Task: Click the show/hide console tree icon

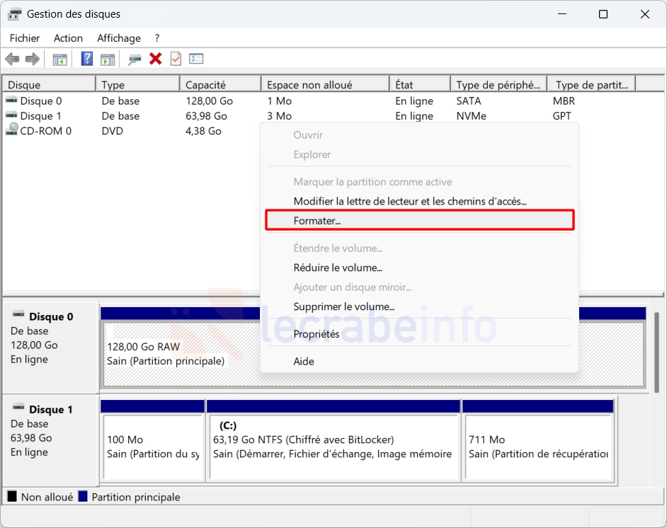Action: pos(60,59)
